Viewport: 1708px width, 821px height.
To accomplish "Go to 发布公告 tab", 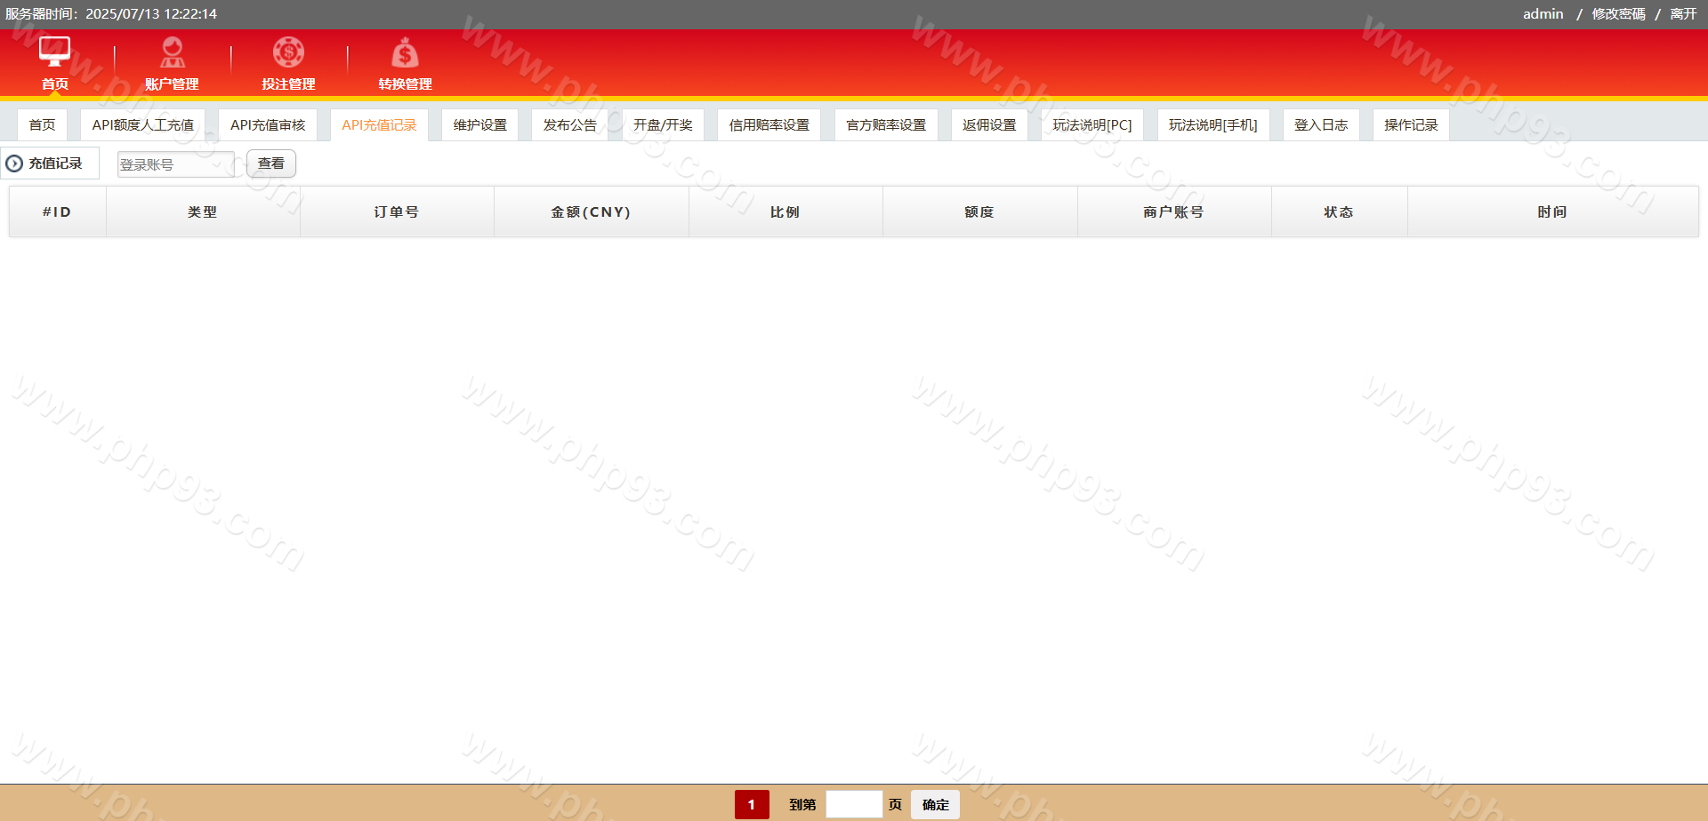I will pos(569,125).
